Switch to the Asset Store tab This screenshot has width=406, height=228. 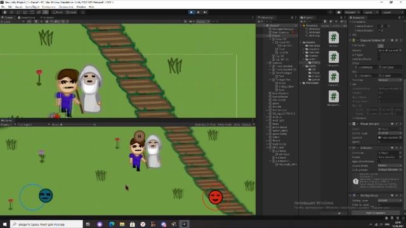pos(27,18)
